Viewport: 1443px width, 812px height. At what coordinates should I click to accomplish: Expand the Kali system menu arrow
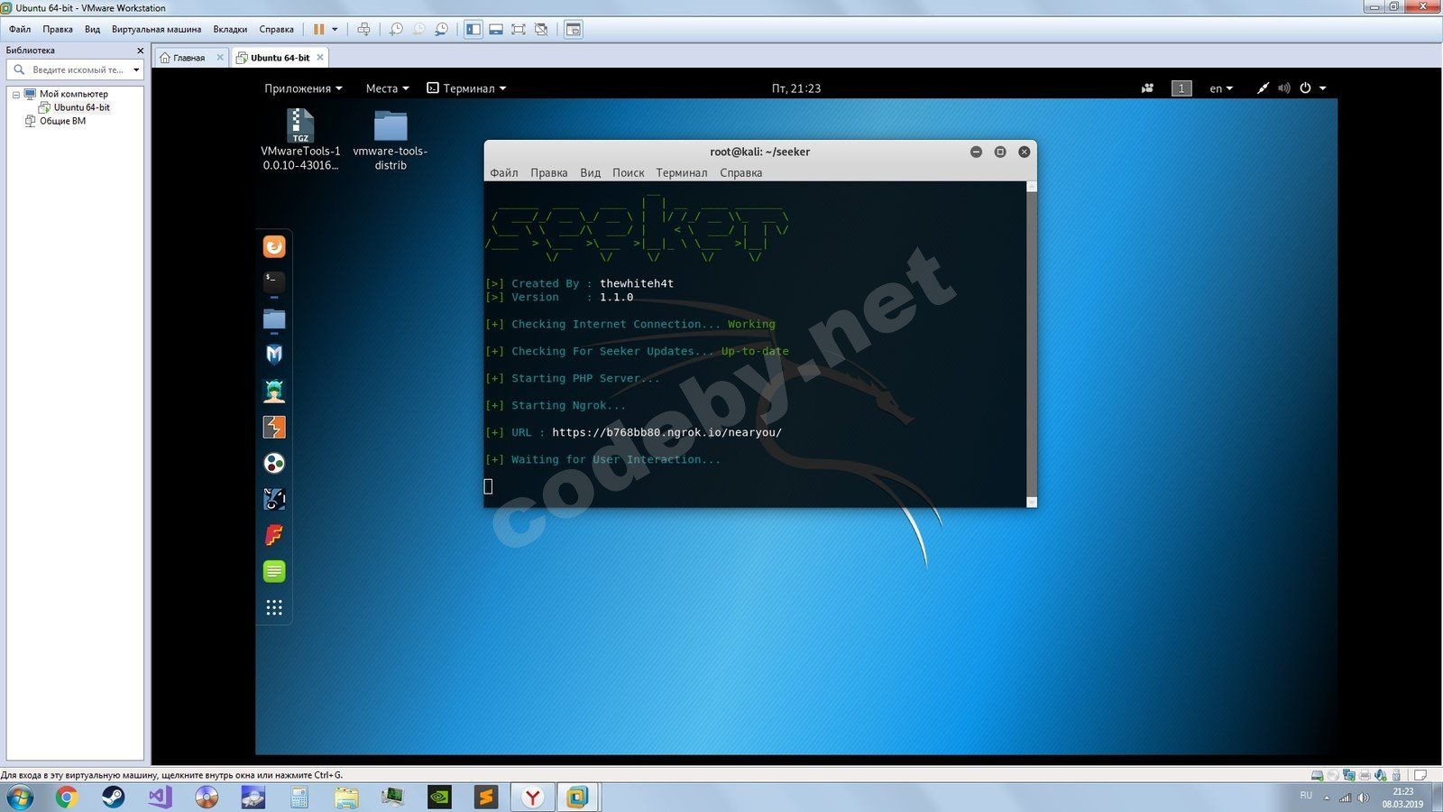(1323, 88)
